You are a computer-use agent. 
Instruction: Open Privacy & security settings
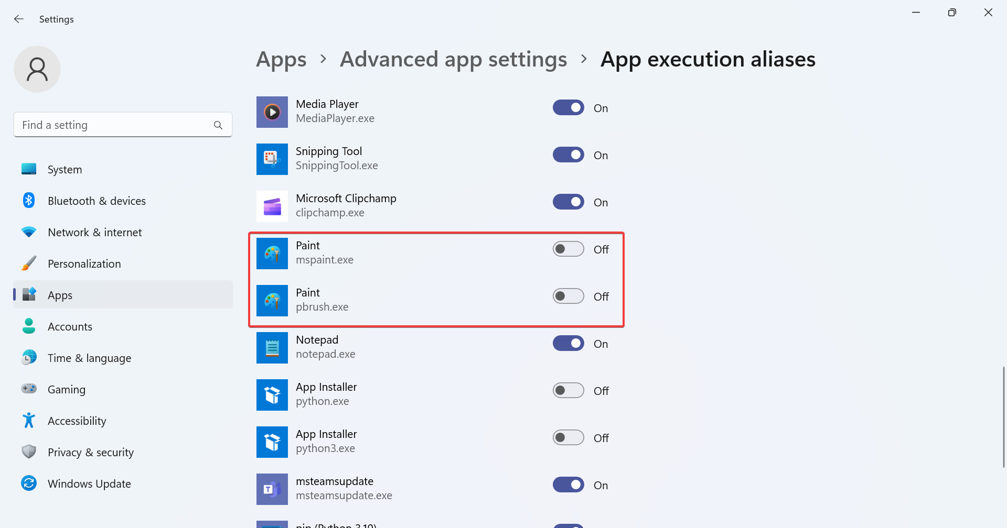point(90,453)
